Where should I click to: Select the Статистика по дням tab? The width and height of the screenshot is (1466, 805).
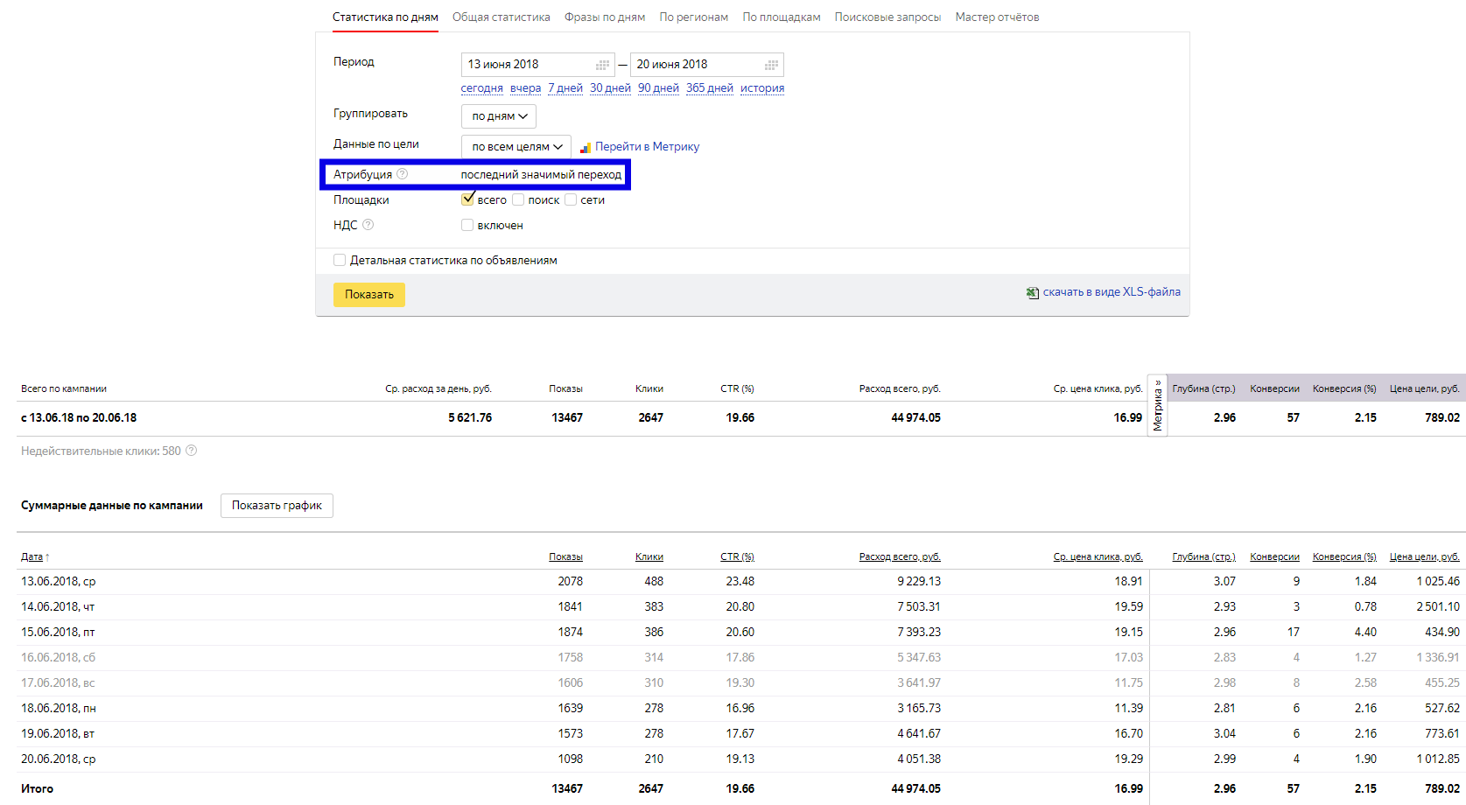(x=385, y=17)
